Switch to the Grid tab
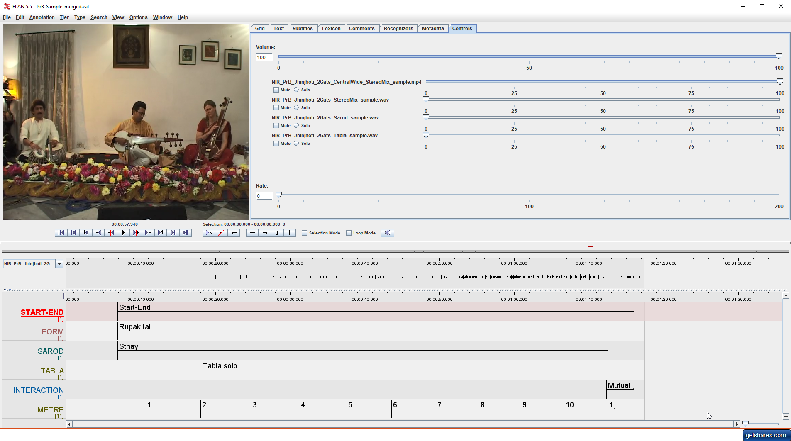The height and width of the screenshot is (441, 791). [x=260, y=29]
